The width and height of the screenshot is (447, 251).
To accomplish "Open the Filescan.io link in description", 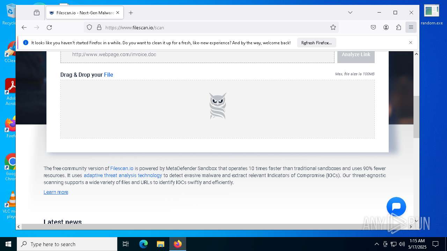I will click(122, 168).
